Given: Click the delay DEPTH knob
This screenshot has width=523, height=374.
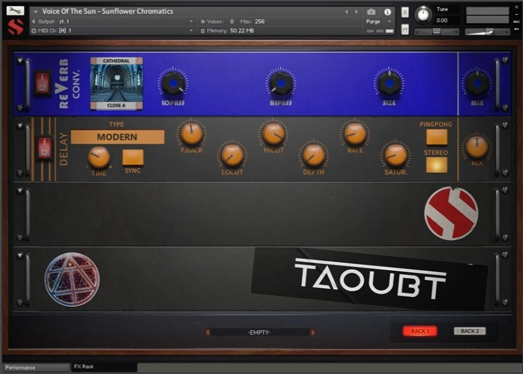Looking at the screenshot, I should (314, 156).
